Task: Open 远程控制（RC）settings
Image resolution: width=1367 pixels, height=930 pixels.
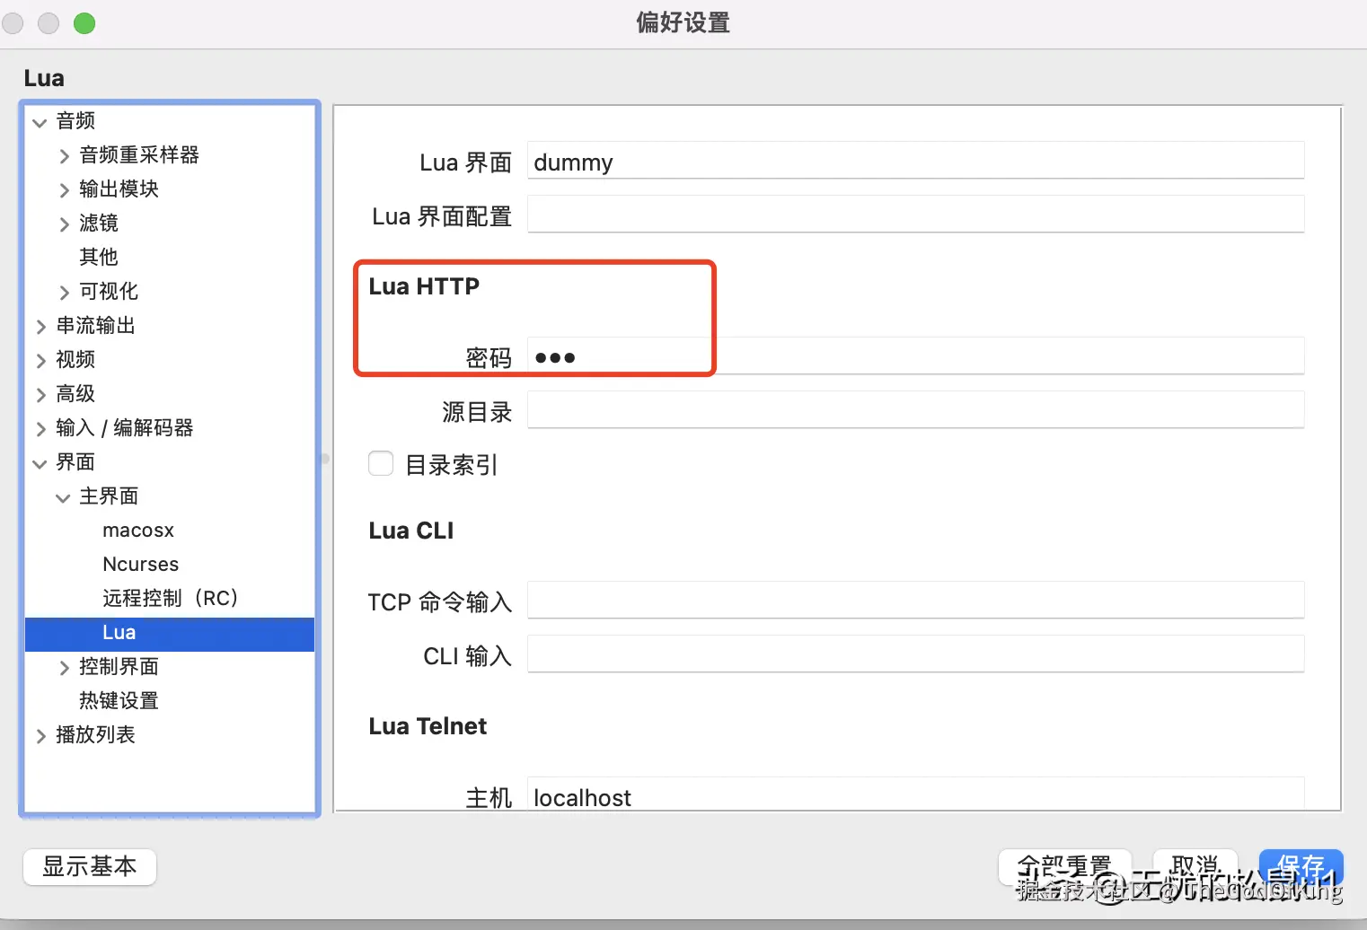Action: pos(171,597)
